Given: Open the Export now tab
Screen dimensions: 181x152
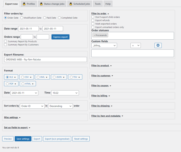Looking at the screenshot, I should (11, 4).
